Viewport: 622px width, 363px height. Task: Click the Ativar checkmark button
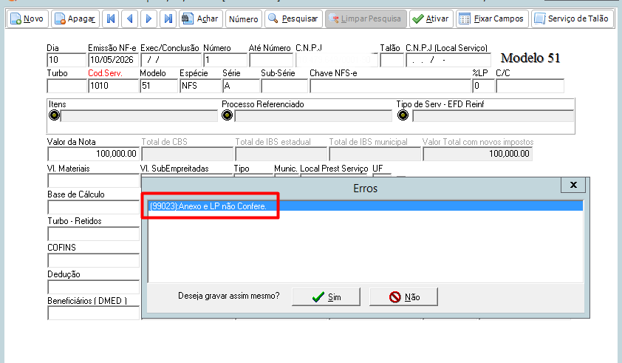pyautogui.click(x=431, y=18)
